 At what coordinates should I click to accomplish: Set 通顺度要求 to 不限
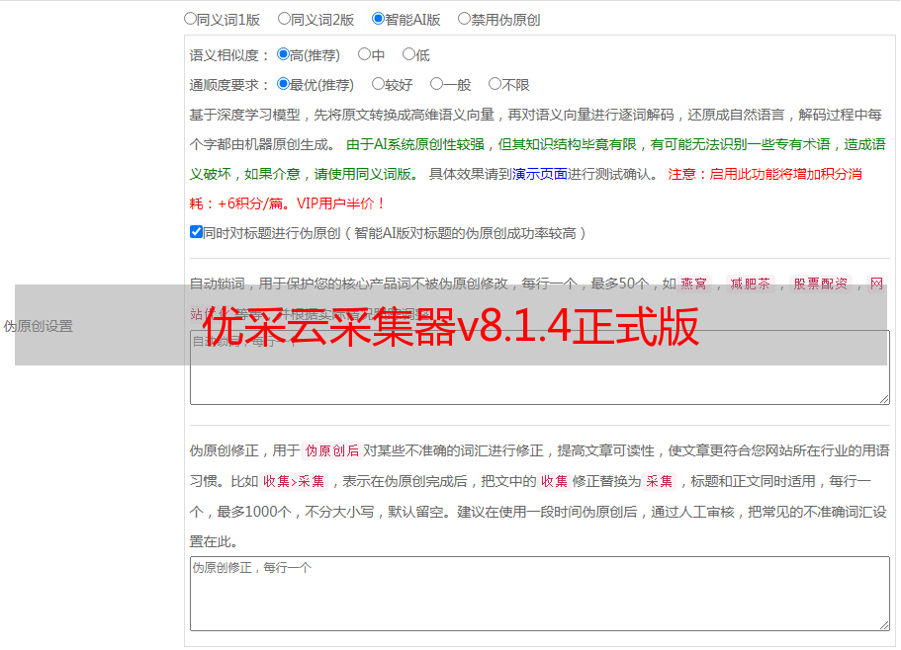495,84
